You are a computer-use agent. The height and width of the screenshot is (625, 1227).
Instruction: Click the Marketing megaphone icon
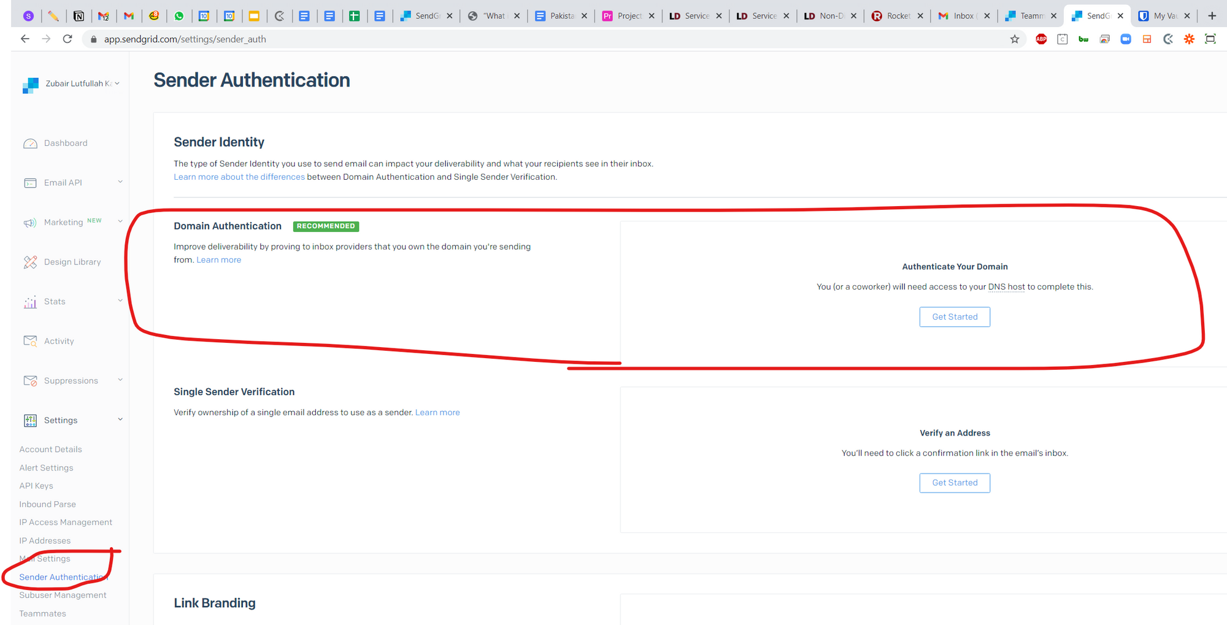30,223
